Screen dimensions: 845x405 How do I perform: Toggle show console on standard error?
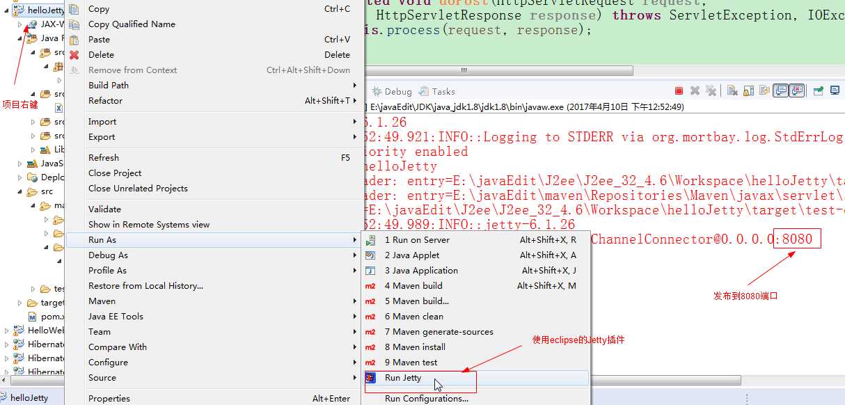[797, 91]
